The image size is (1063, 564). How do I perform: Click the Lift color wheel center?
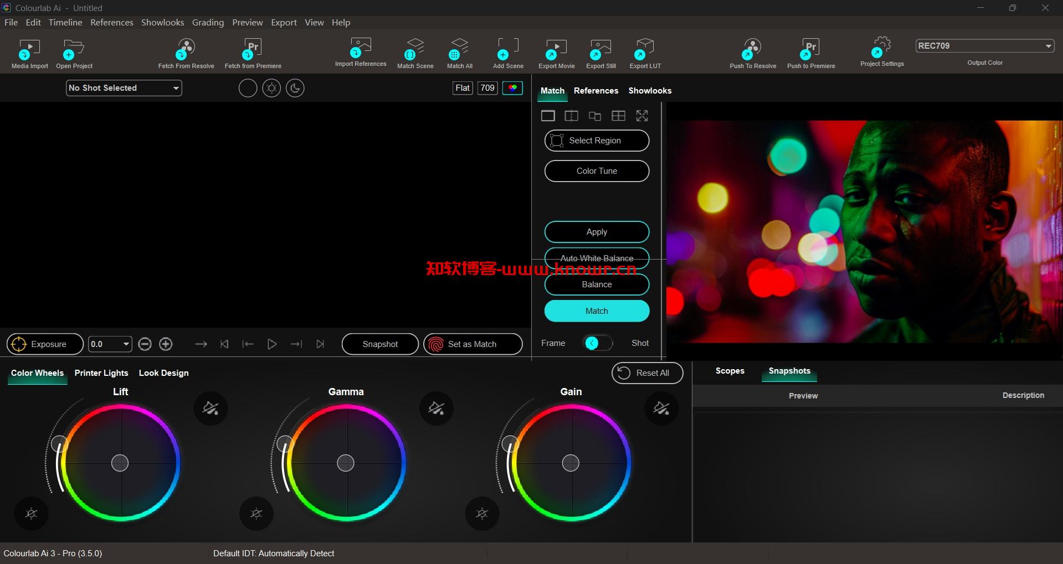coord(120,463)
